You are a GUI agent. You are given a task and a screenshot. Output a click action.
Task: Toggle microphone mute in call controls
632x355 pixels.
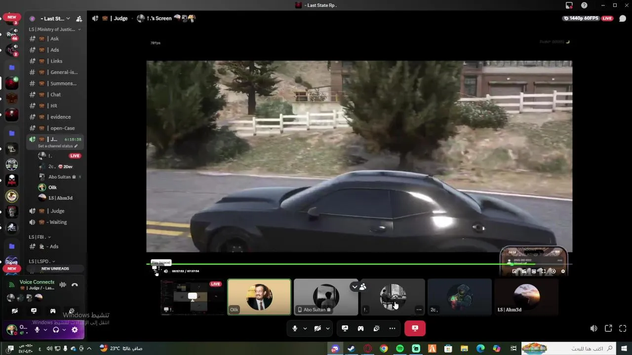[x=295, y=328]
